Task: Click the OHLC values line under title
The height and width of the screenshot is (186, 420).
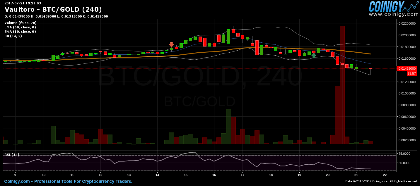Action: click(56, 16)
